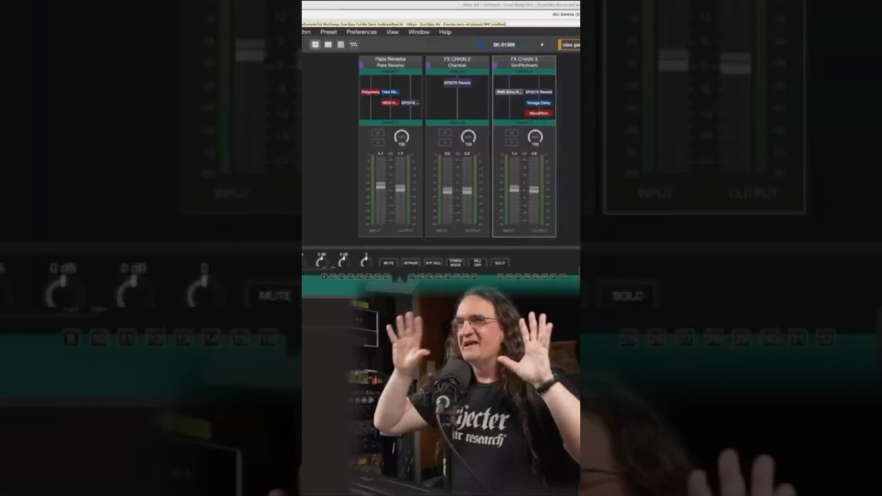Select the blue Tiled Ro... plugin block
Image resolution: width=882 pixels, height=496 pixels.
(x=390, y=92)
